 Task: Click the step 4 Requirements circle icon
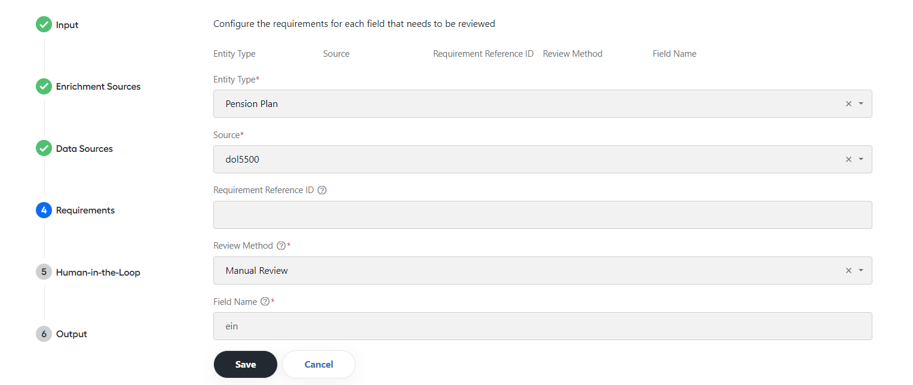[x=44, y=210]
